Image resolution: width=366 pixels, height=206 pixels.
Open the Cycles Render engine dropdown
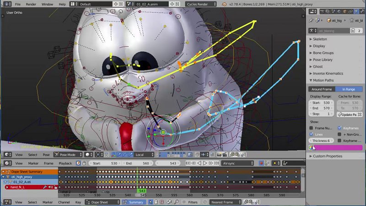pos(201,4)
